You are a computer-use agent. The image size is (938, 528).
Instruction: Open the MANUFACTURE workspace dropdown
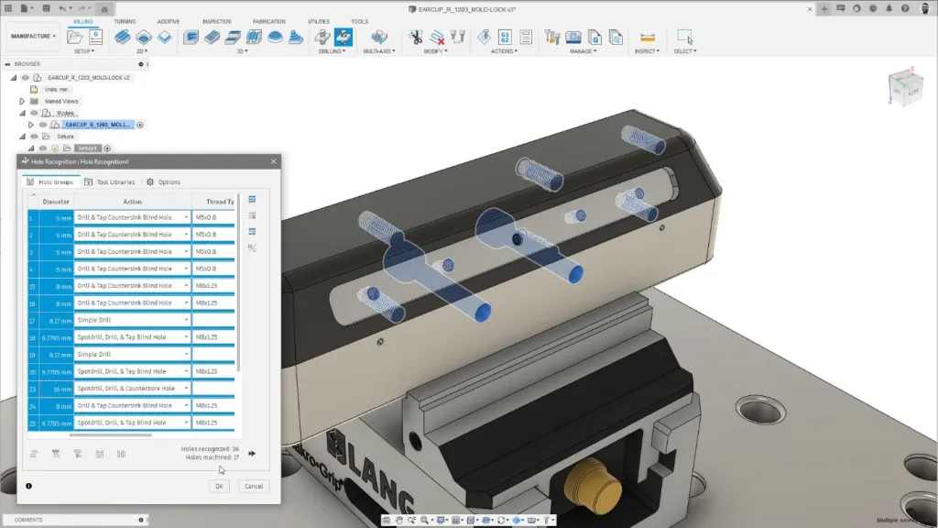pos(33,37)
